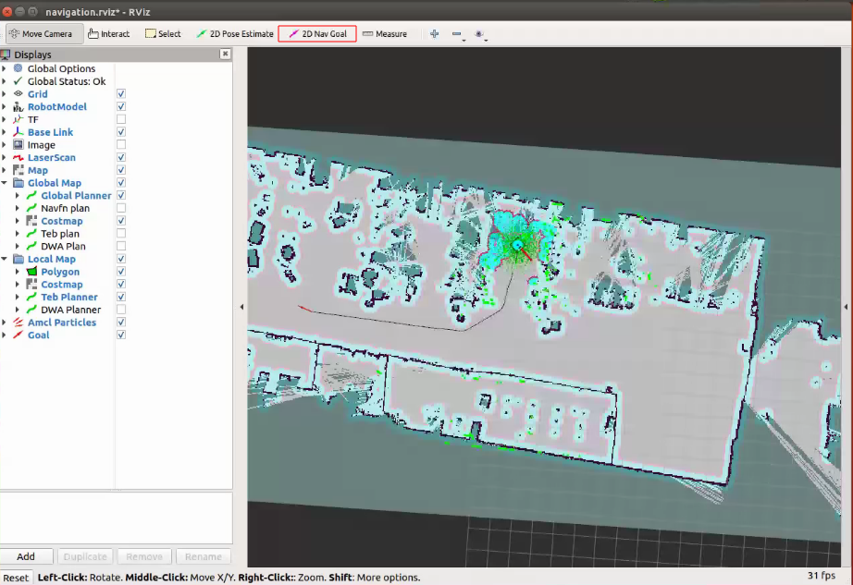Disable the Grid checkbox
This screenshot has width=853, height=585.
pyautogui.click(x=121, y=94)
